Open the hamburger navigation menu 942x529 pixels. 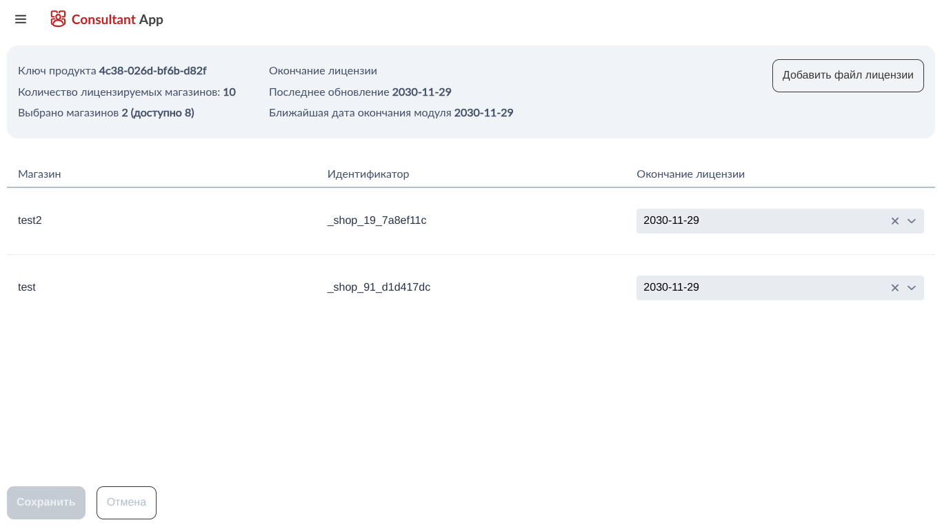21,19
